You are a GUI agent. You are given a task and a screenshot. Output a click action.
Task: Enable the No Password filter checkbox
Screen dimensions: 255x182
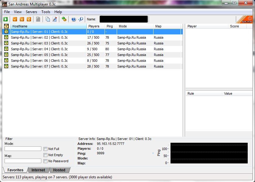[45, 161]
